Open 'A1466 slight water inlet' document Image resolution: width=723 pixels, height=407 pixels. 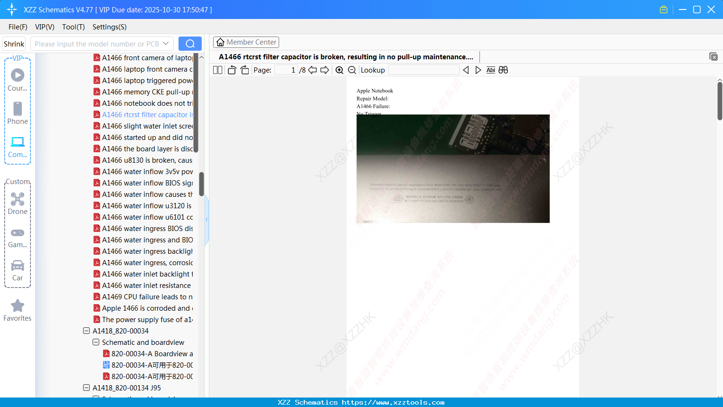coord(143,126)
